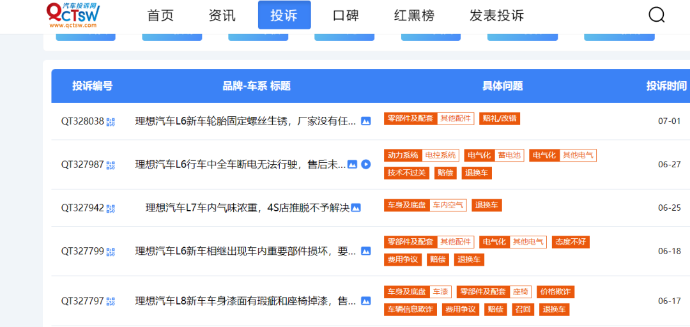Go to 首页 nav tab
Viewport: 690px width, 327px height.
click(x=160, y=15)
